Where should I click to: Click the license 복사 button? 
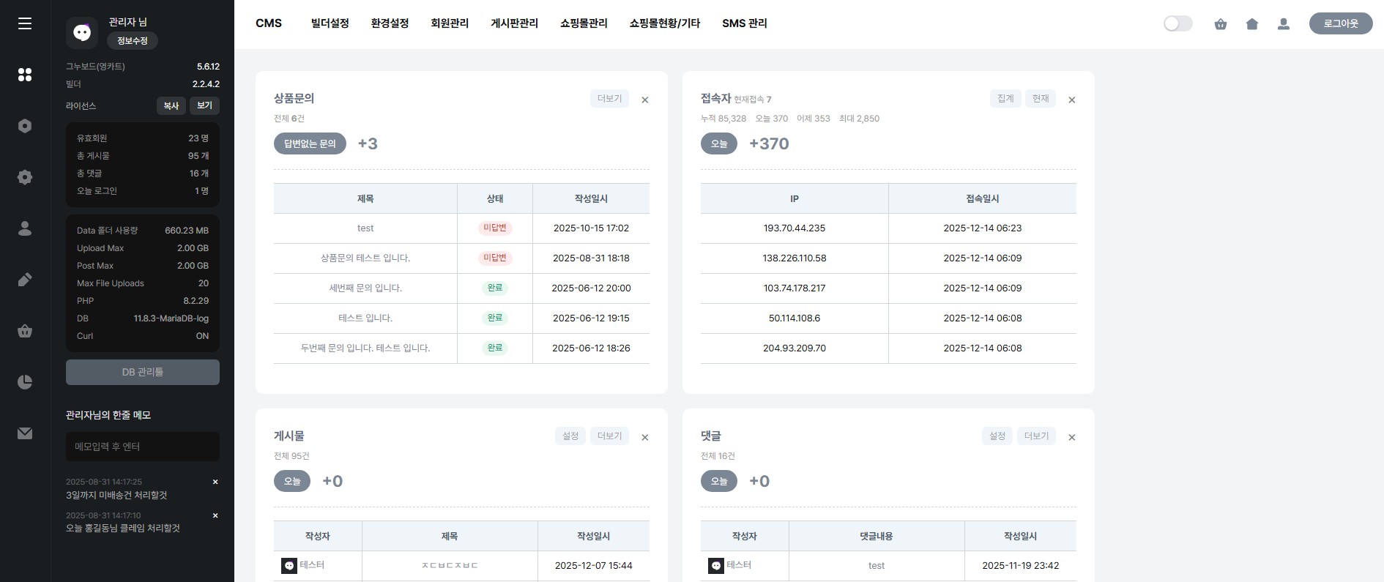click(x=171, y=106)
